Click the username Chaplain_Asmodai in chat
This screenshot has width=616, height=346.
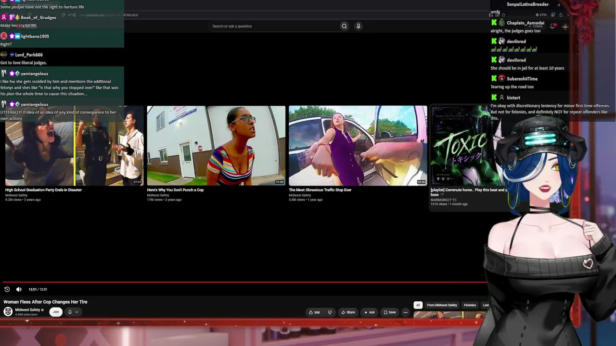point(526,23)
